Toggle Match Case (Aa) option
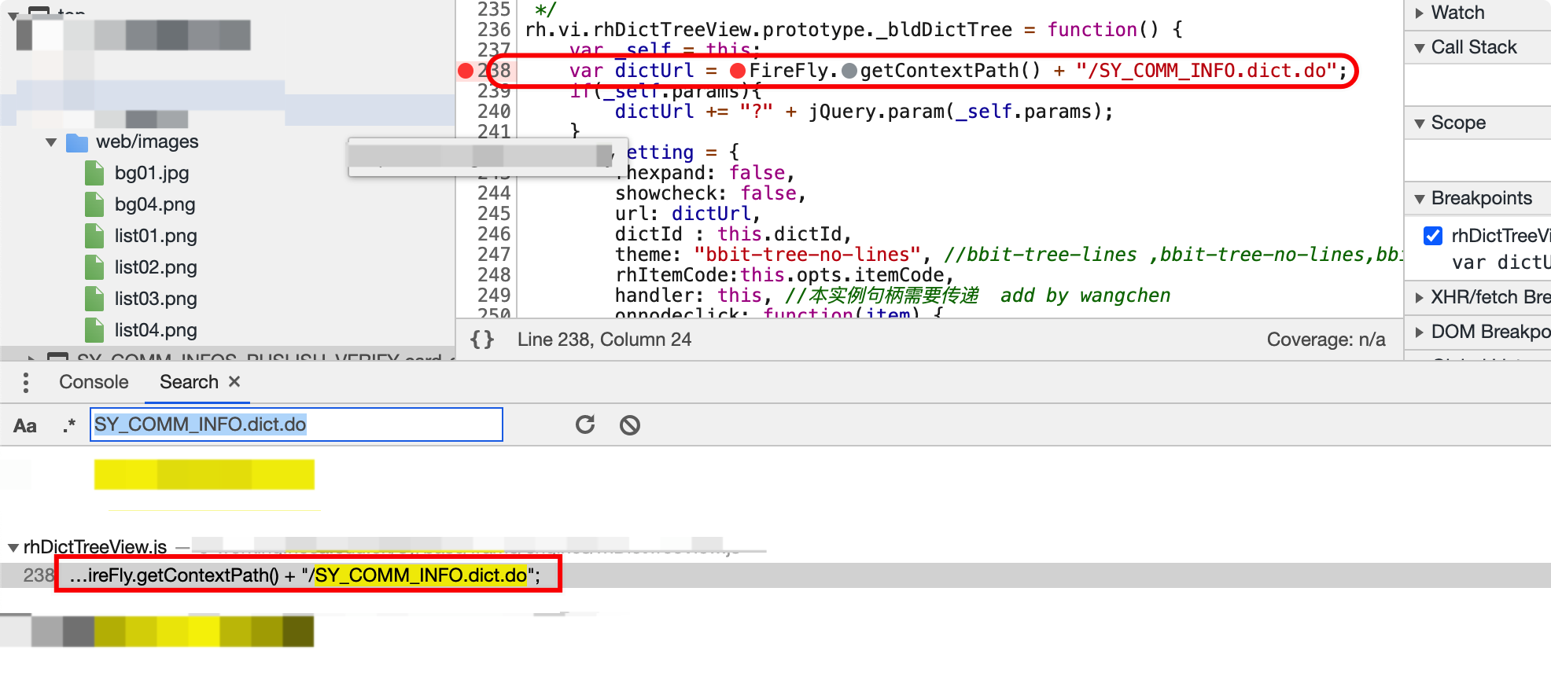The image size is (1551, 698). pyautogui.click(x=25, y=426)
